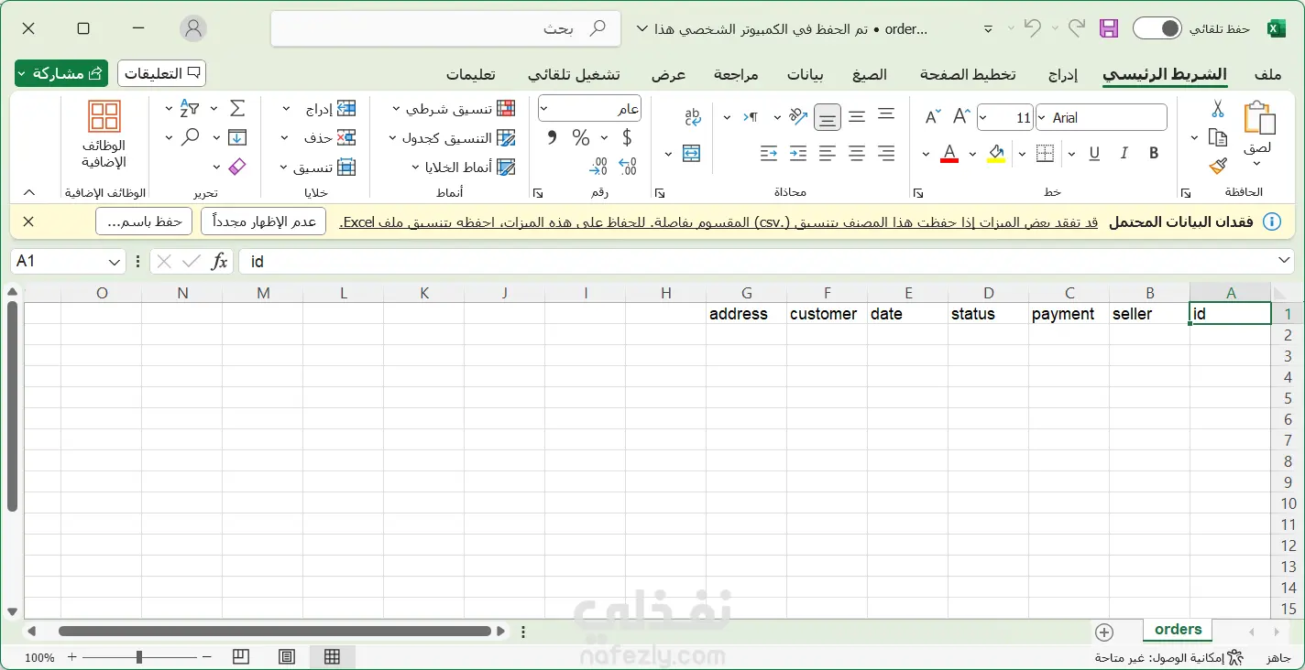Open the Data (بيانات) tab

coord(806,74)
